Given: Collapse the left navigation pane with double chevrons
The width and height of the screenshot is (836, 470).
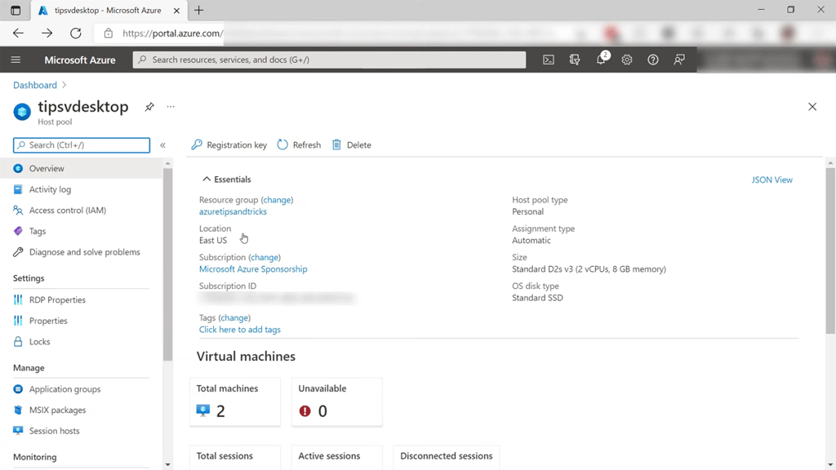Looking at the screenshot, I should coord(162,144).
